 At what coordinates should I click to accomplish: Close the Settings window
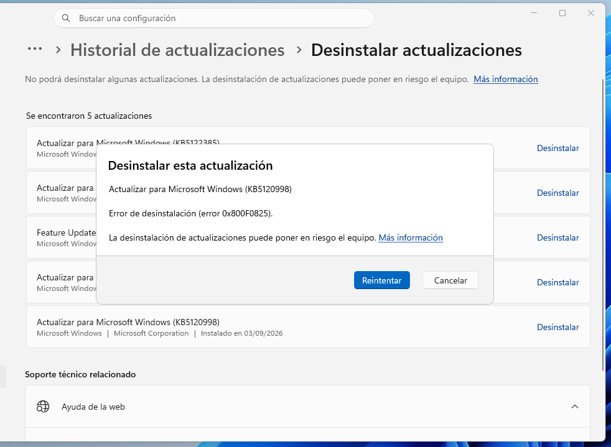[x=591, y=13]
